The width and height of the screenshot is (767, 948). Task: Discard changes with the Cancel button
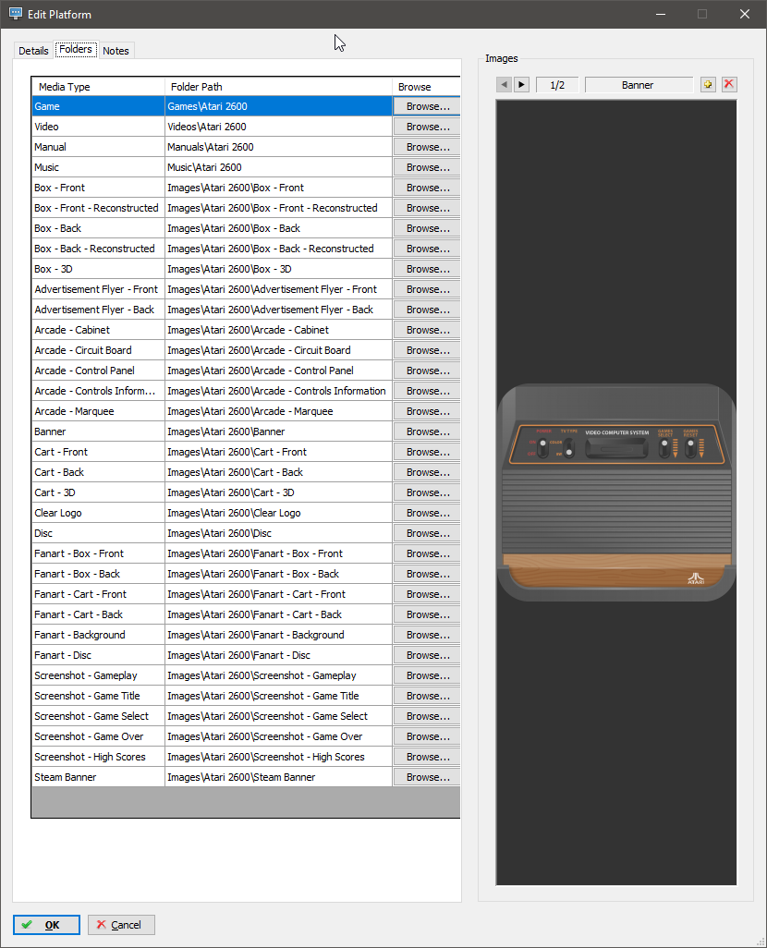pos(121,924)
